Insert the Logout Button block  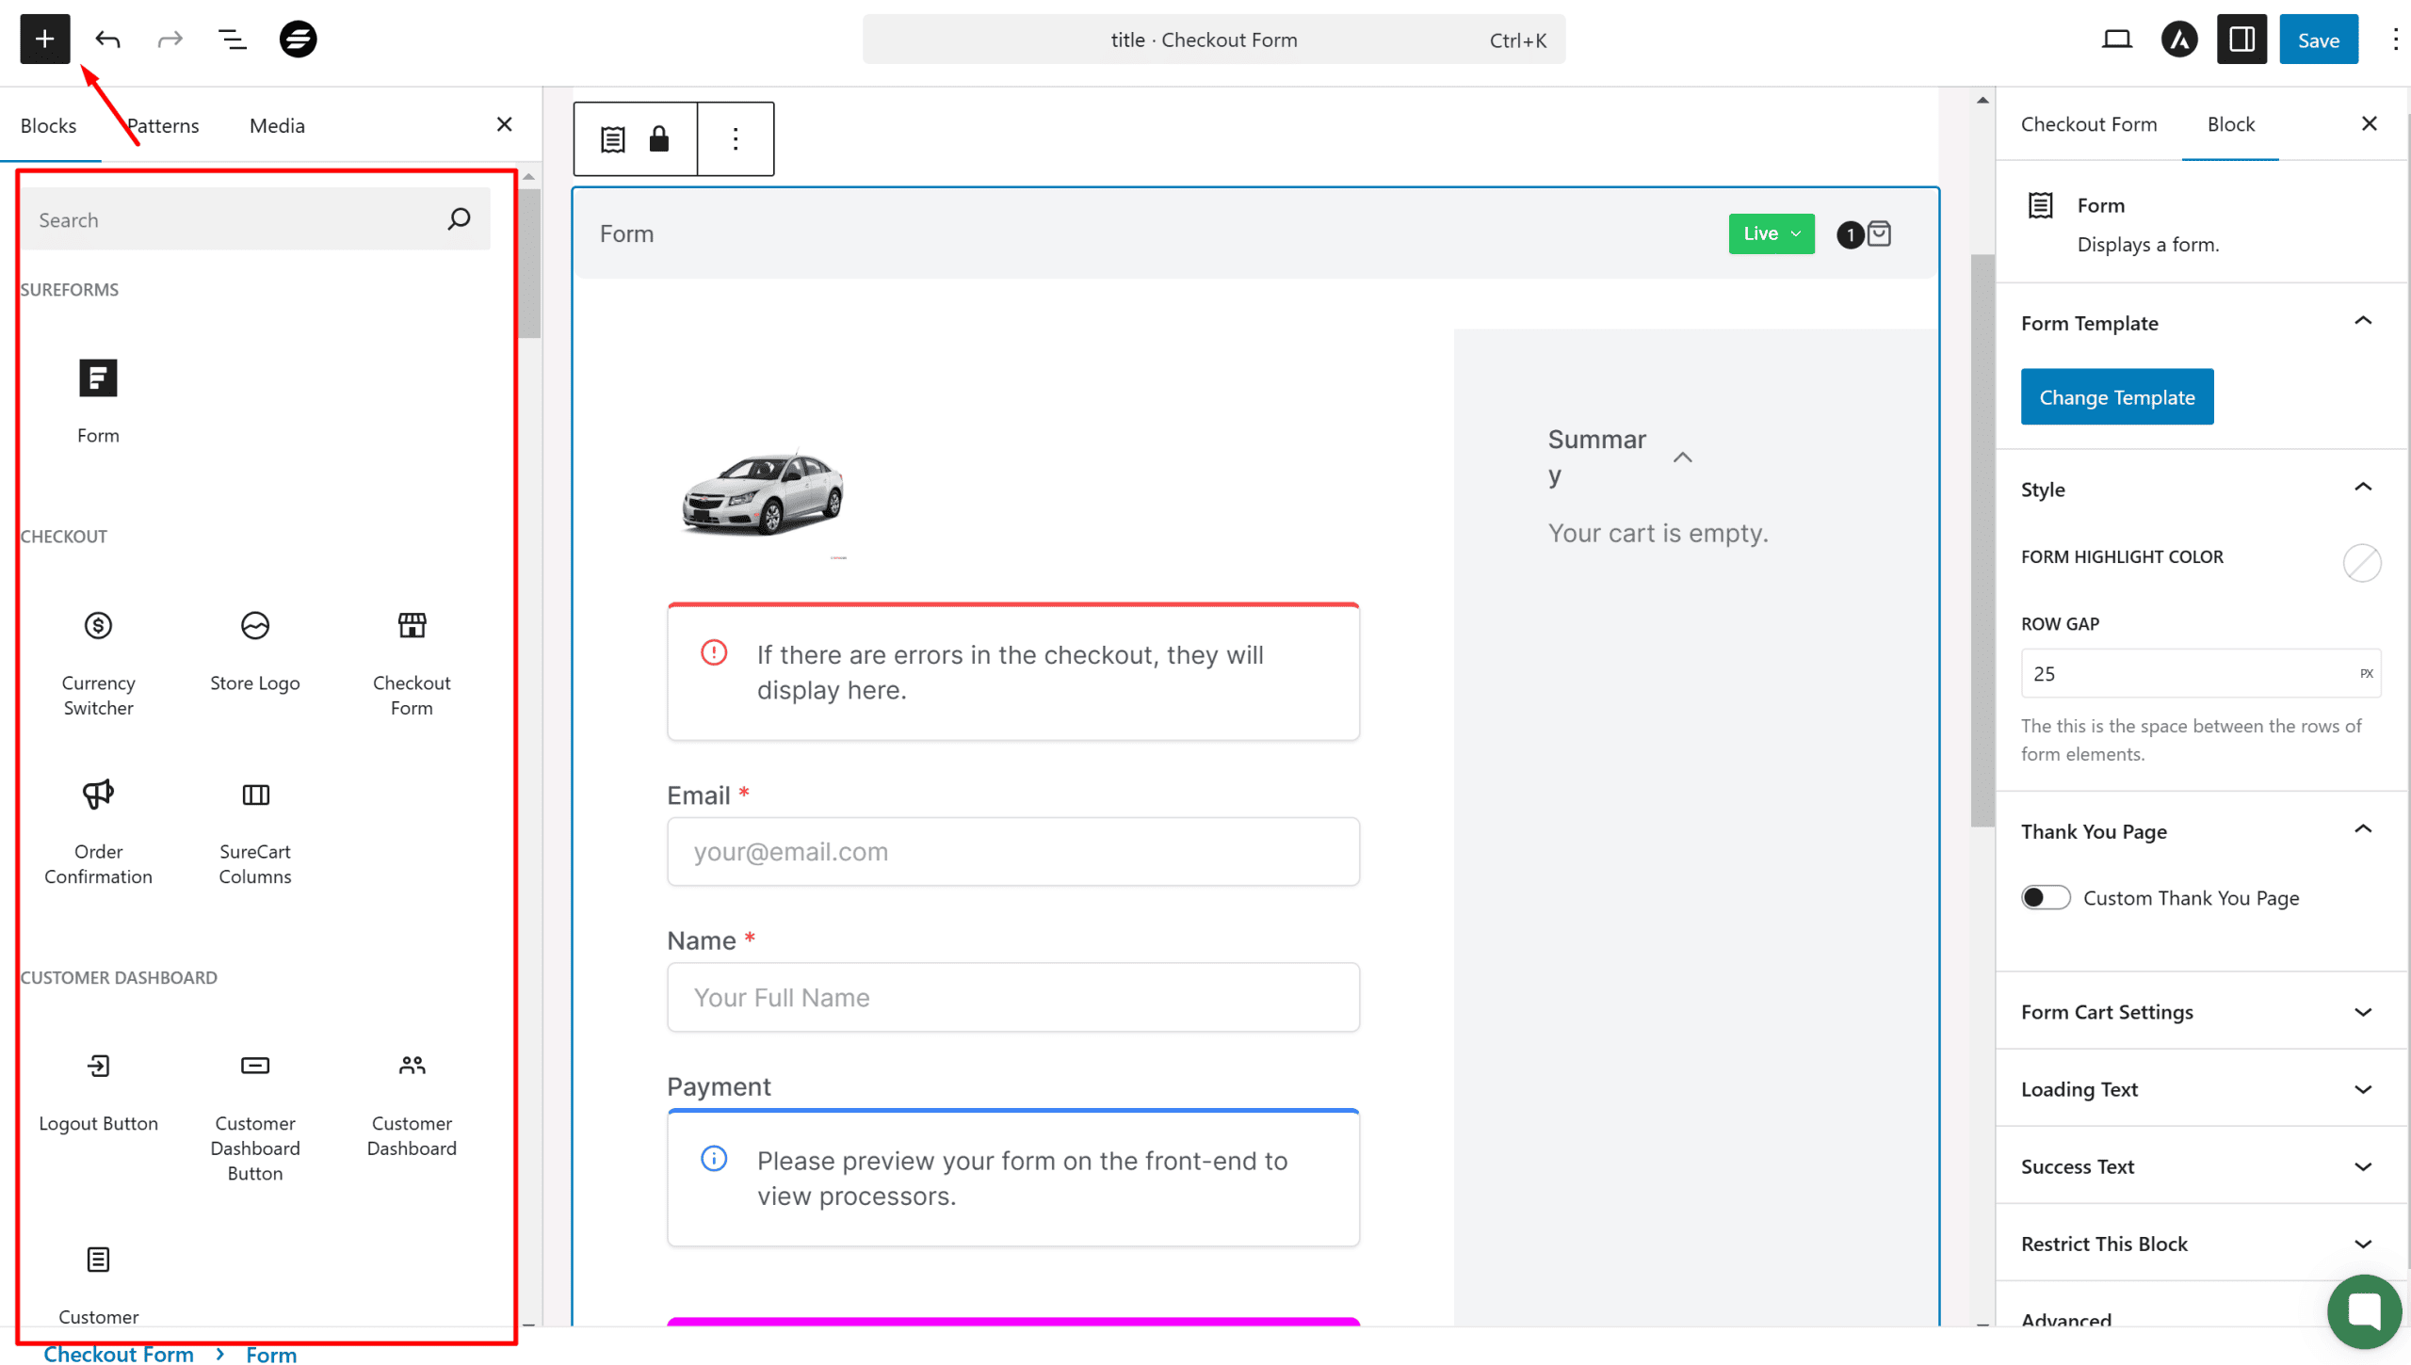tap(98, 1090)
